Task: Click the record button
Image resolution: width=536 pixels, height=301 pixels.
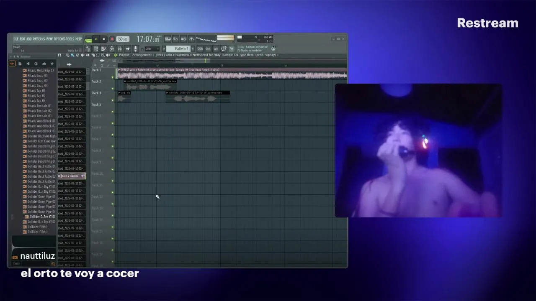Action: [x=112, y=39]
